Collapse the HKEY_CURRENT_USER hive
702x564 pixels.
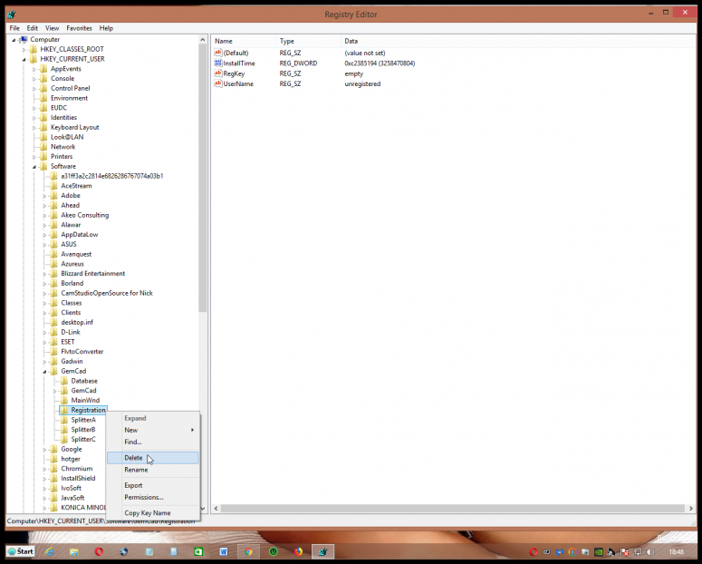[24, 60]
